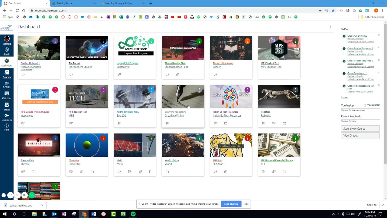This screenshot has width=387, height=218.
Task: Click Hide on the Loom sharing bar
Action: (246, 204)
